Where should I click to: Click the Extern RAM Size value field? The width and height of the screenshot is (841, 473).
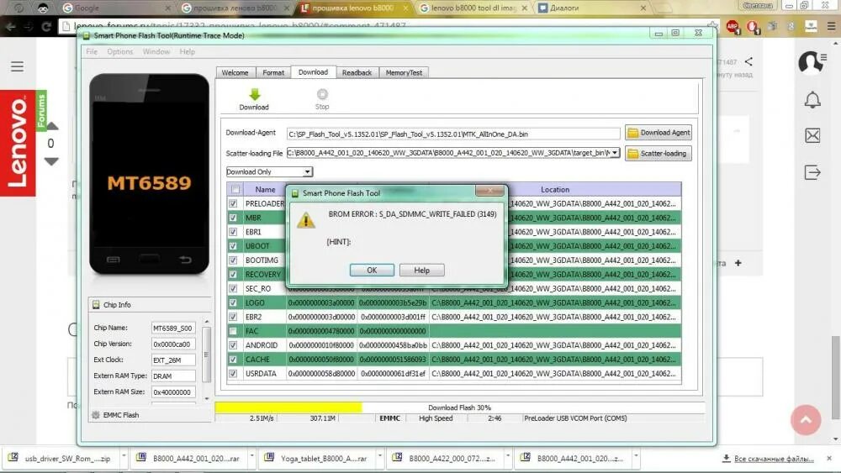coord(173,392)
